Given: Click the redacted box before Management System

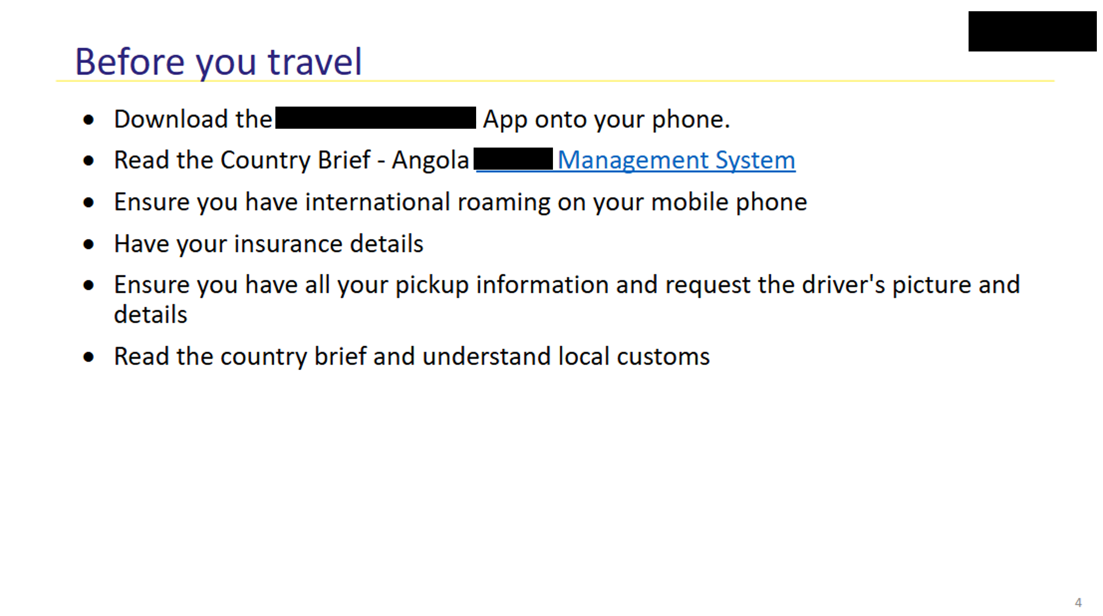Looking at the screenshot, I should (x=513, y=159).
